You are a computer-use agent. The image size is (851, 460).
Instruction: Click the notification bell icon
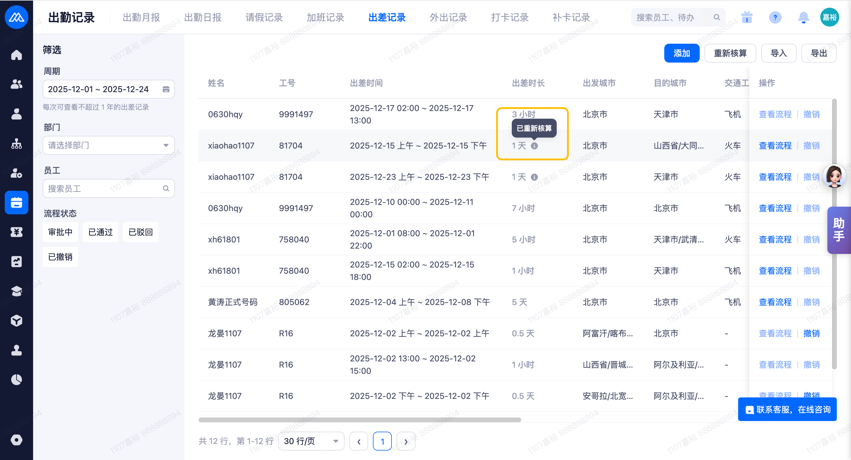(x=803, y=17)
